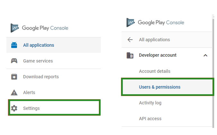217x135 pixels.
Task: Select Download reports text in sidebar
Action: [41, 77]
